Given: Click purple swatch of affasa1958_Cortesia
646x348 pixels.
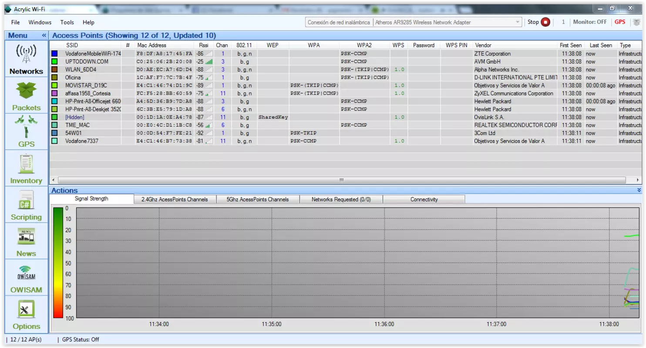Looking at the screenshot, I should [54, 94].
